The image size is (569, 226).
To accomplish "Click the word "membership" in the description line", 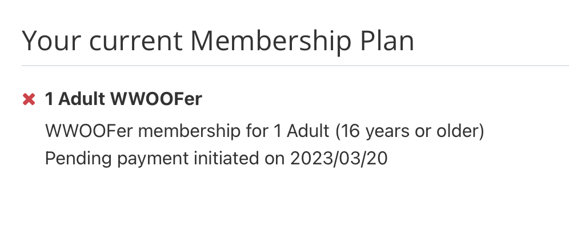I will click(x=190, y=131).
